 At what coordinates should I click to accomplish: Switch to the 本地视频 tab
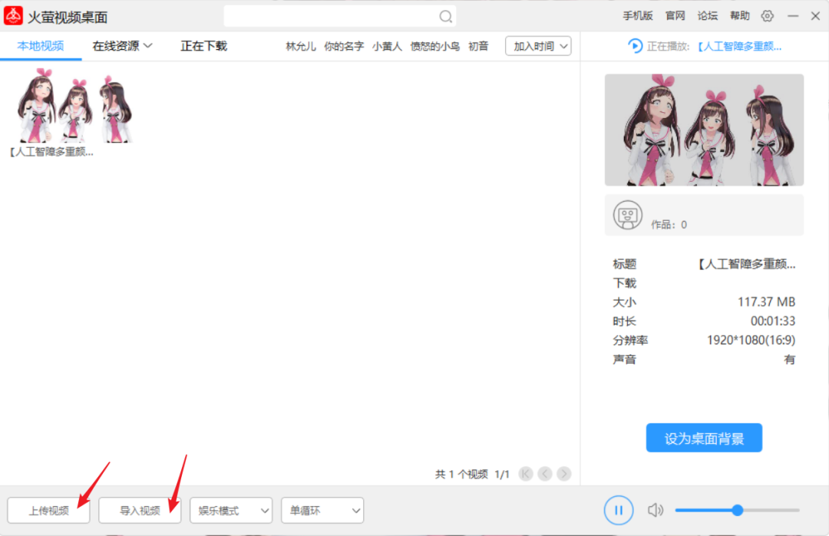[x=41, y=46]
